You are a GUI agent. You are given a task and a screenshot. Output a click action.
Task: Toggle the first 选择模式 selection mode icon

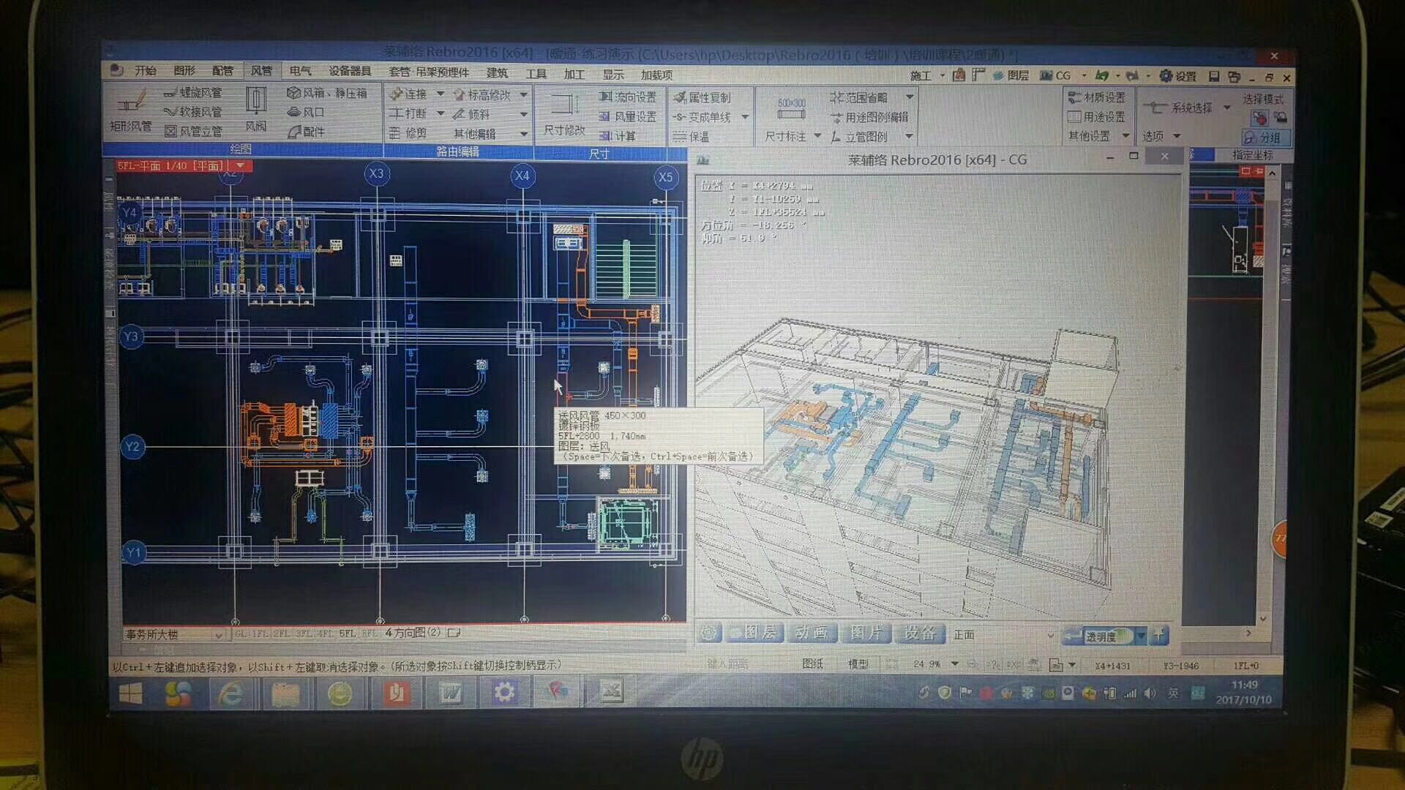click(1259, 118)
